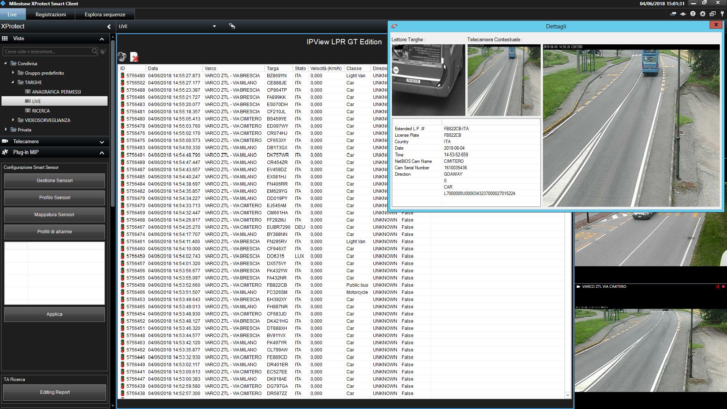Viewport: 727px width, 409px height.
Task: Open the help question mark icon
Action: pyautogui.click(x=693, y=14)
